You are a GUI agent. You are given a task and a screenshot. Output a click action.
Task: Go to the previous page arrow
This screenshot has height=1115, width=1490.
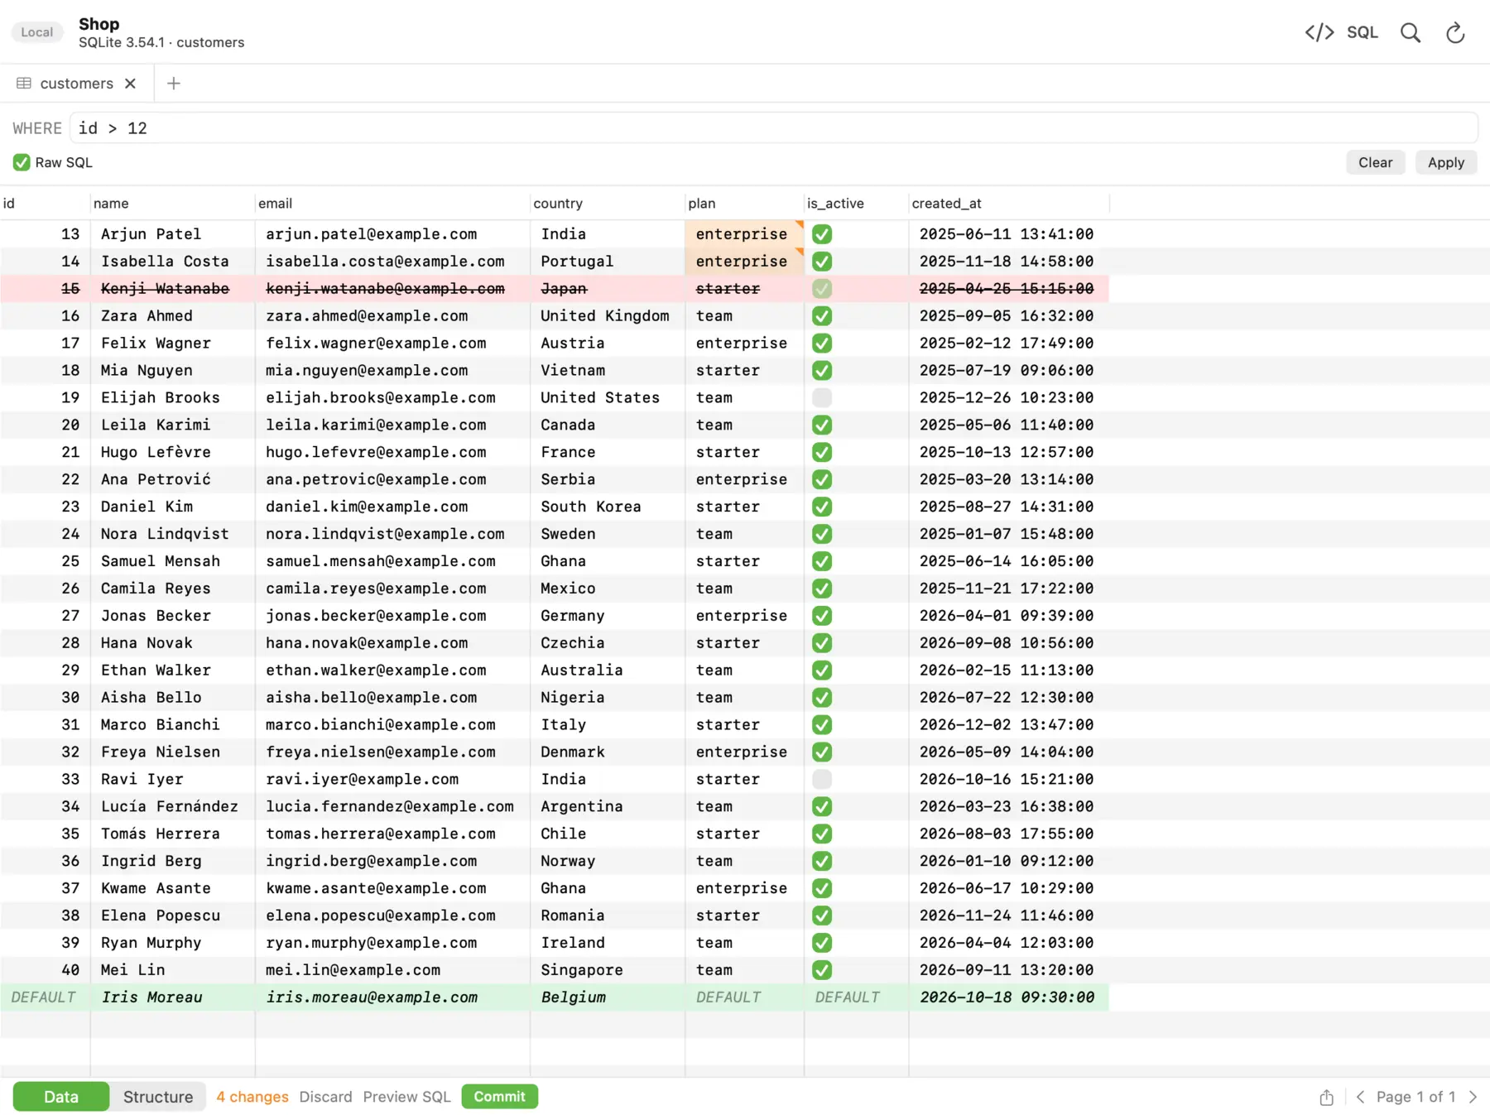pos(1360,1097)
